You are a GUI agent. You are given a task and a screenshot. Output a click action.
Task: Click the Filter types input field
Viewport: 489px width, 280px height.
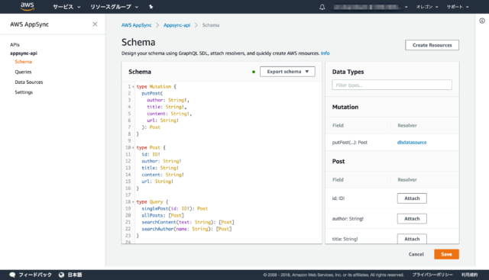coord(392,85)
